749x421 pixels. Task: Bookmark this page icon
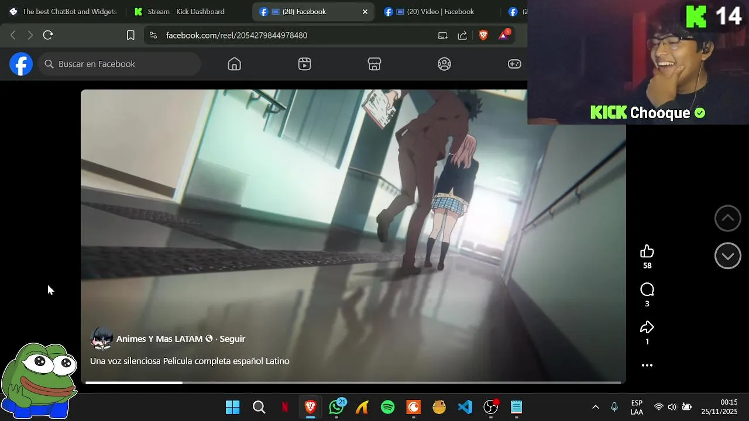click(131, 35)
